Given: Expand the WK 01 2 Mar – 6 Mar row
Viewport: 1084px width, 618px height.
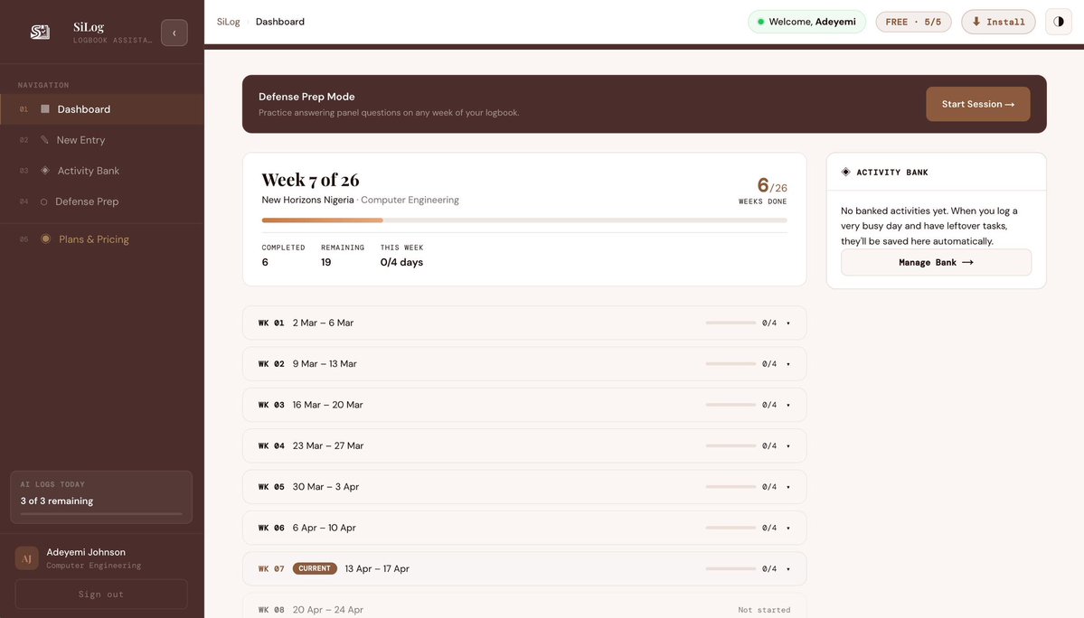Looking at the screenshot, I should pos(524,323).
